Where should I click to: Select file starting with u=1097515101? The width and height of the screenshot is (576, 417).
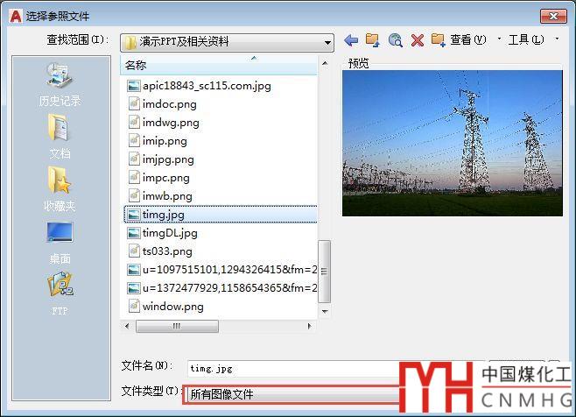(221, 270)
